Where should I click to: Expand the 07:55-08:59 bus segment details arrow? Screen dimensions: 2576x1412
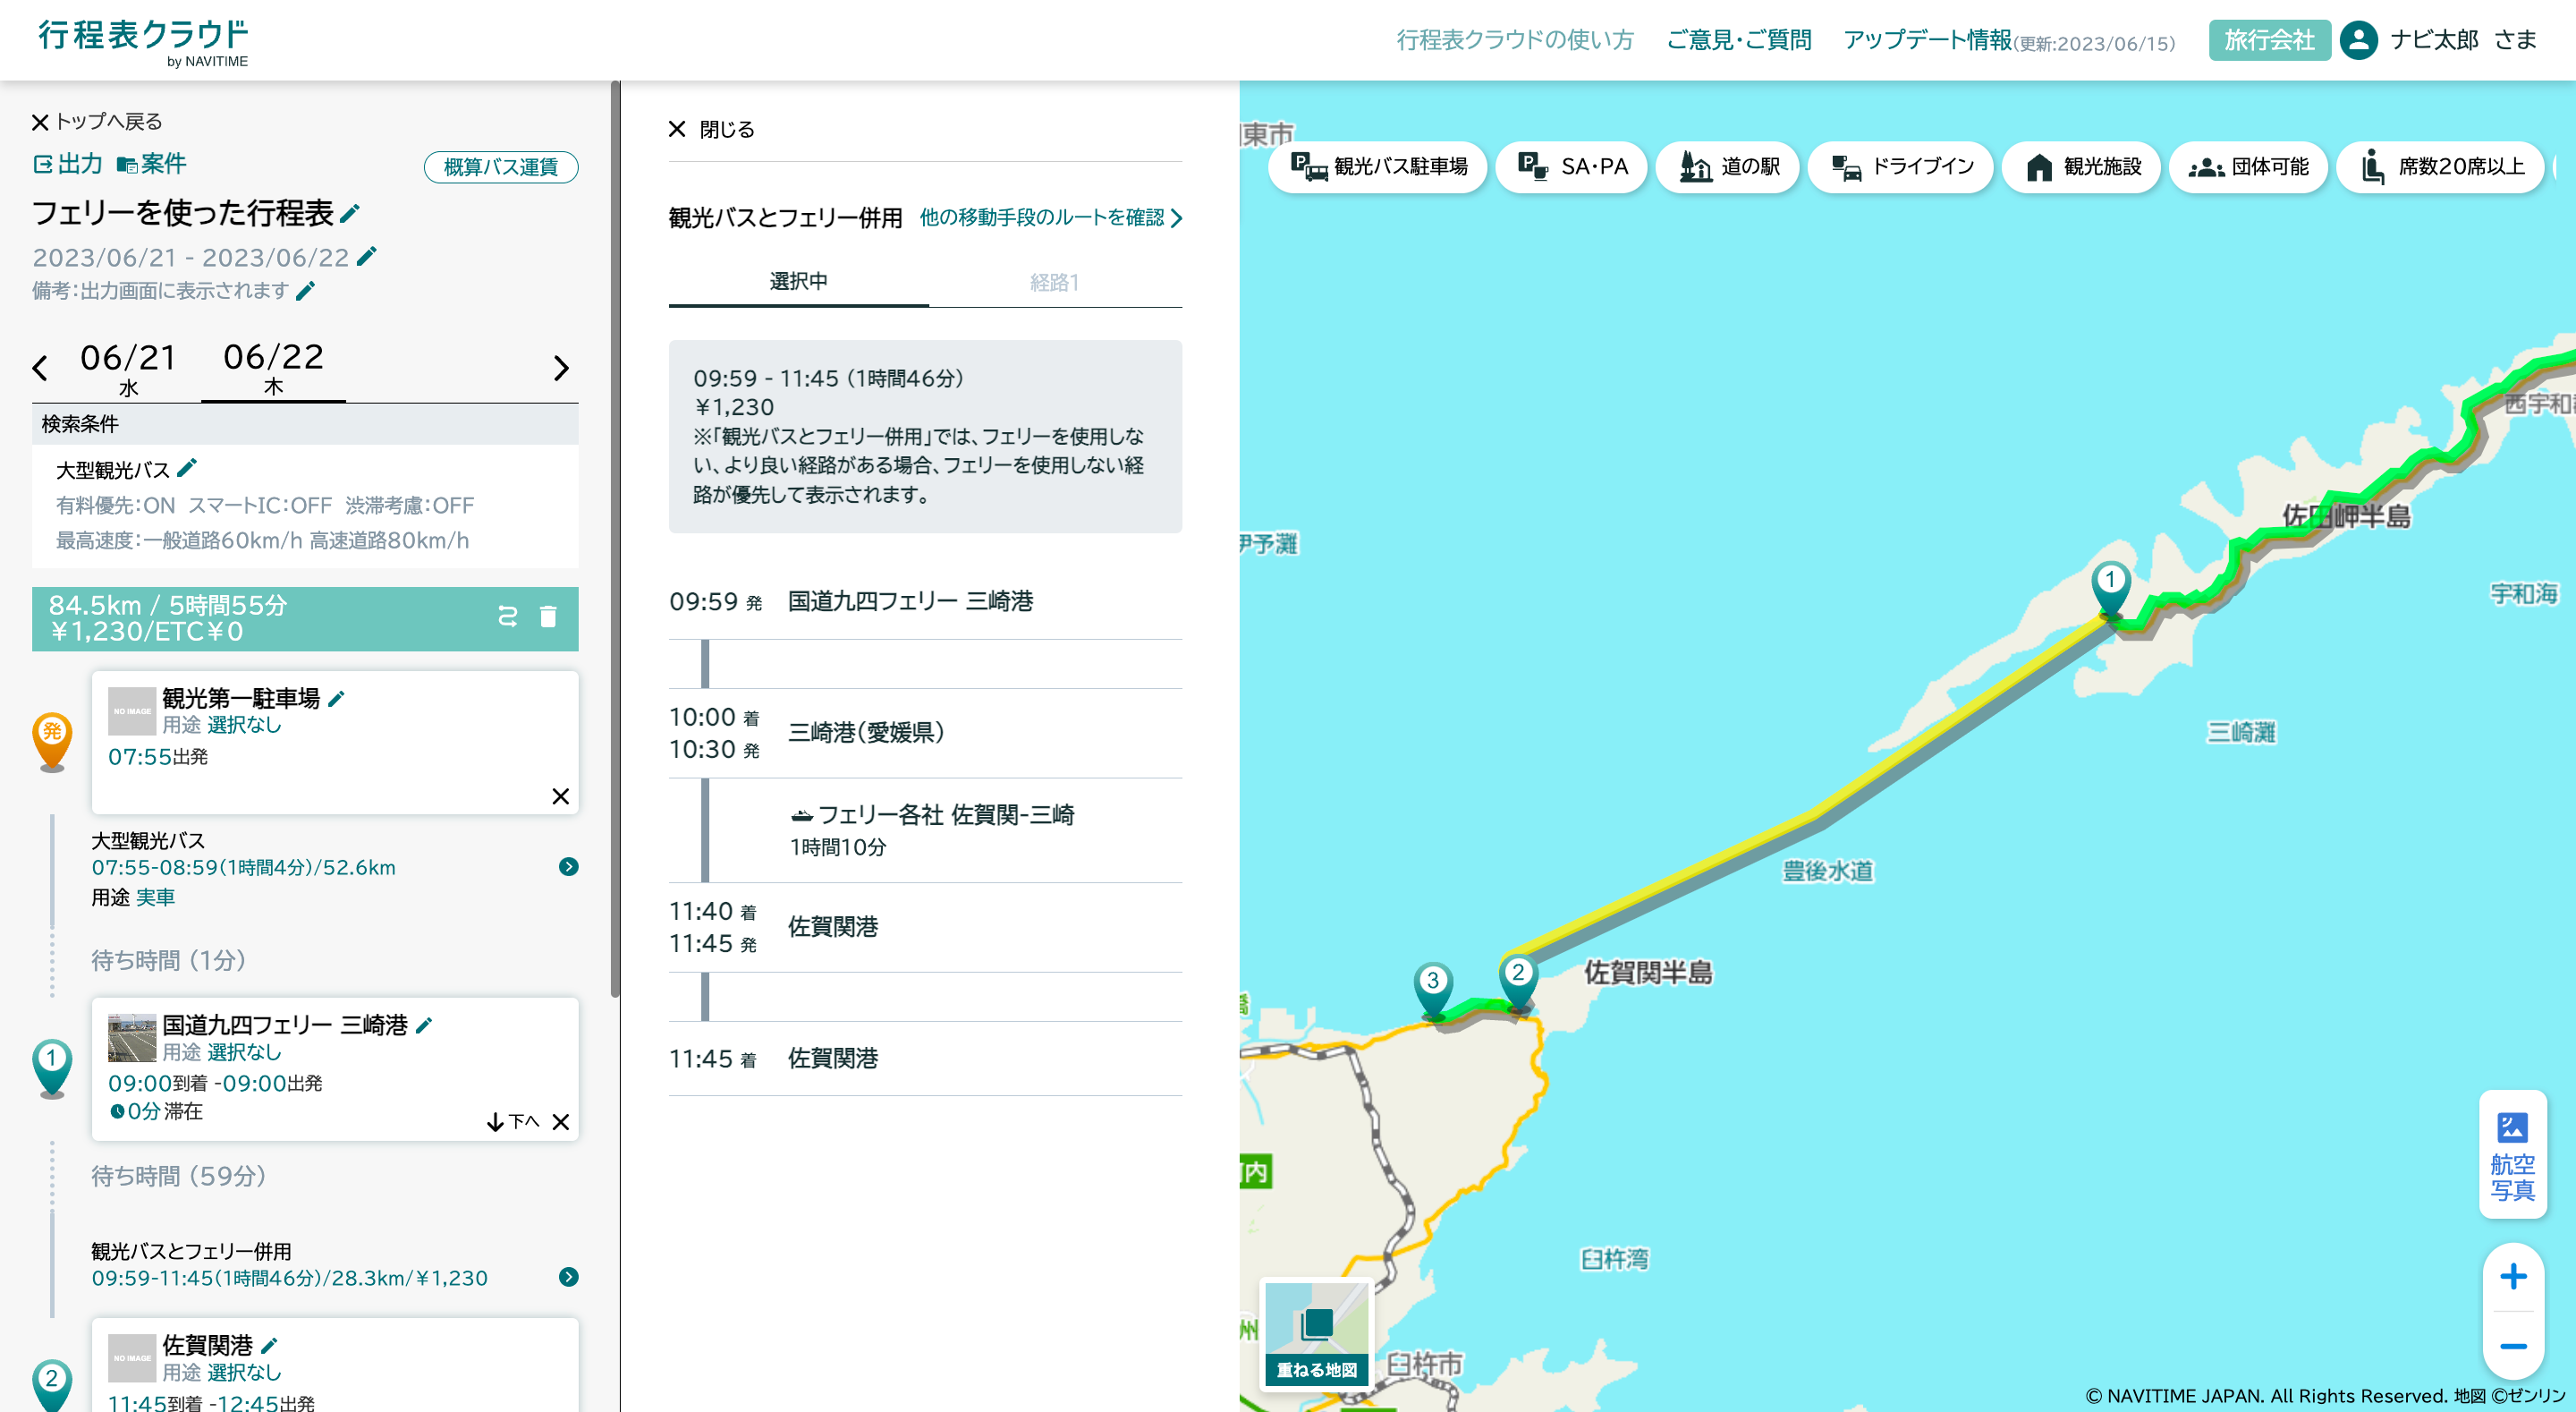pyautogui.click(x=568, y=868)
